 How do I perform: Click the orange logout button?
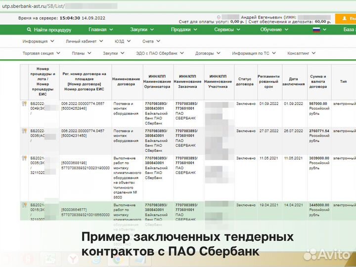(x=346, y=19)
